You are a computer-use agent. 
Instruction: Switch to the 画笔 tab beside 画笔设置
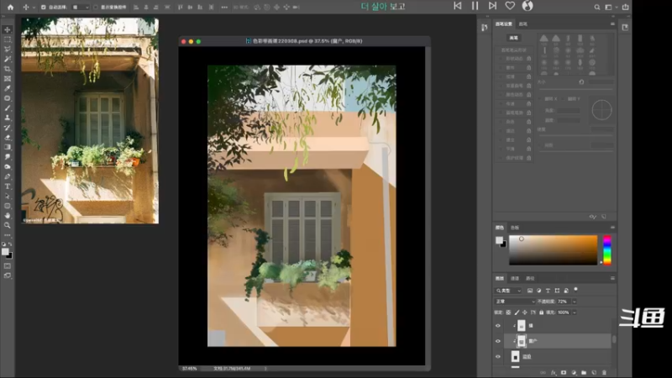pos(522,24)
